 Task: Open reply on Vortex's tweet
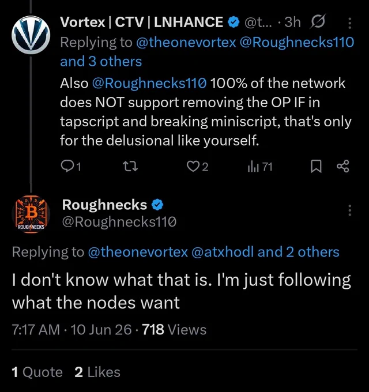click(x=71, y=167)
